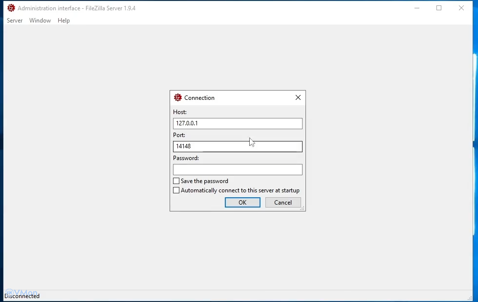The image size is (478, 302).
Task: Click the Connection dialog title bar text
Action: click(x=199, y=98)
